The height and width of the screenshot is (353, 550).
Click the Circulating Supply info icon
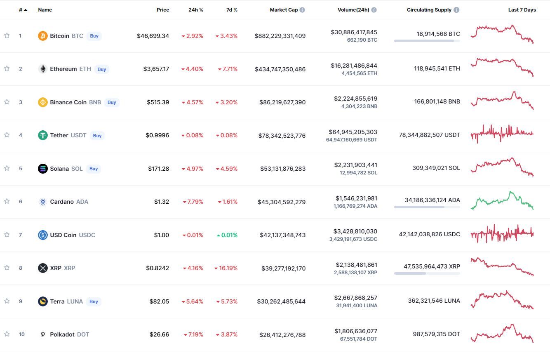click(x=456, y=10)
